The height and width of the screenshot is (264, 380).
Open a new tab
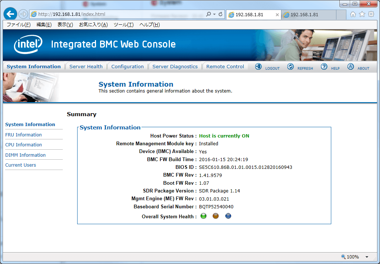pyautogui.click(x=341, y=14)
